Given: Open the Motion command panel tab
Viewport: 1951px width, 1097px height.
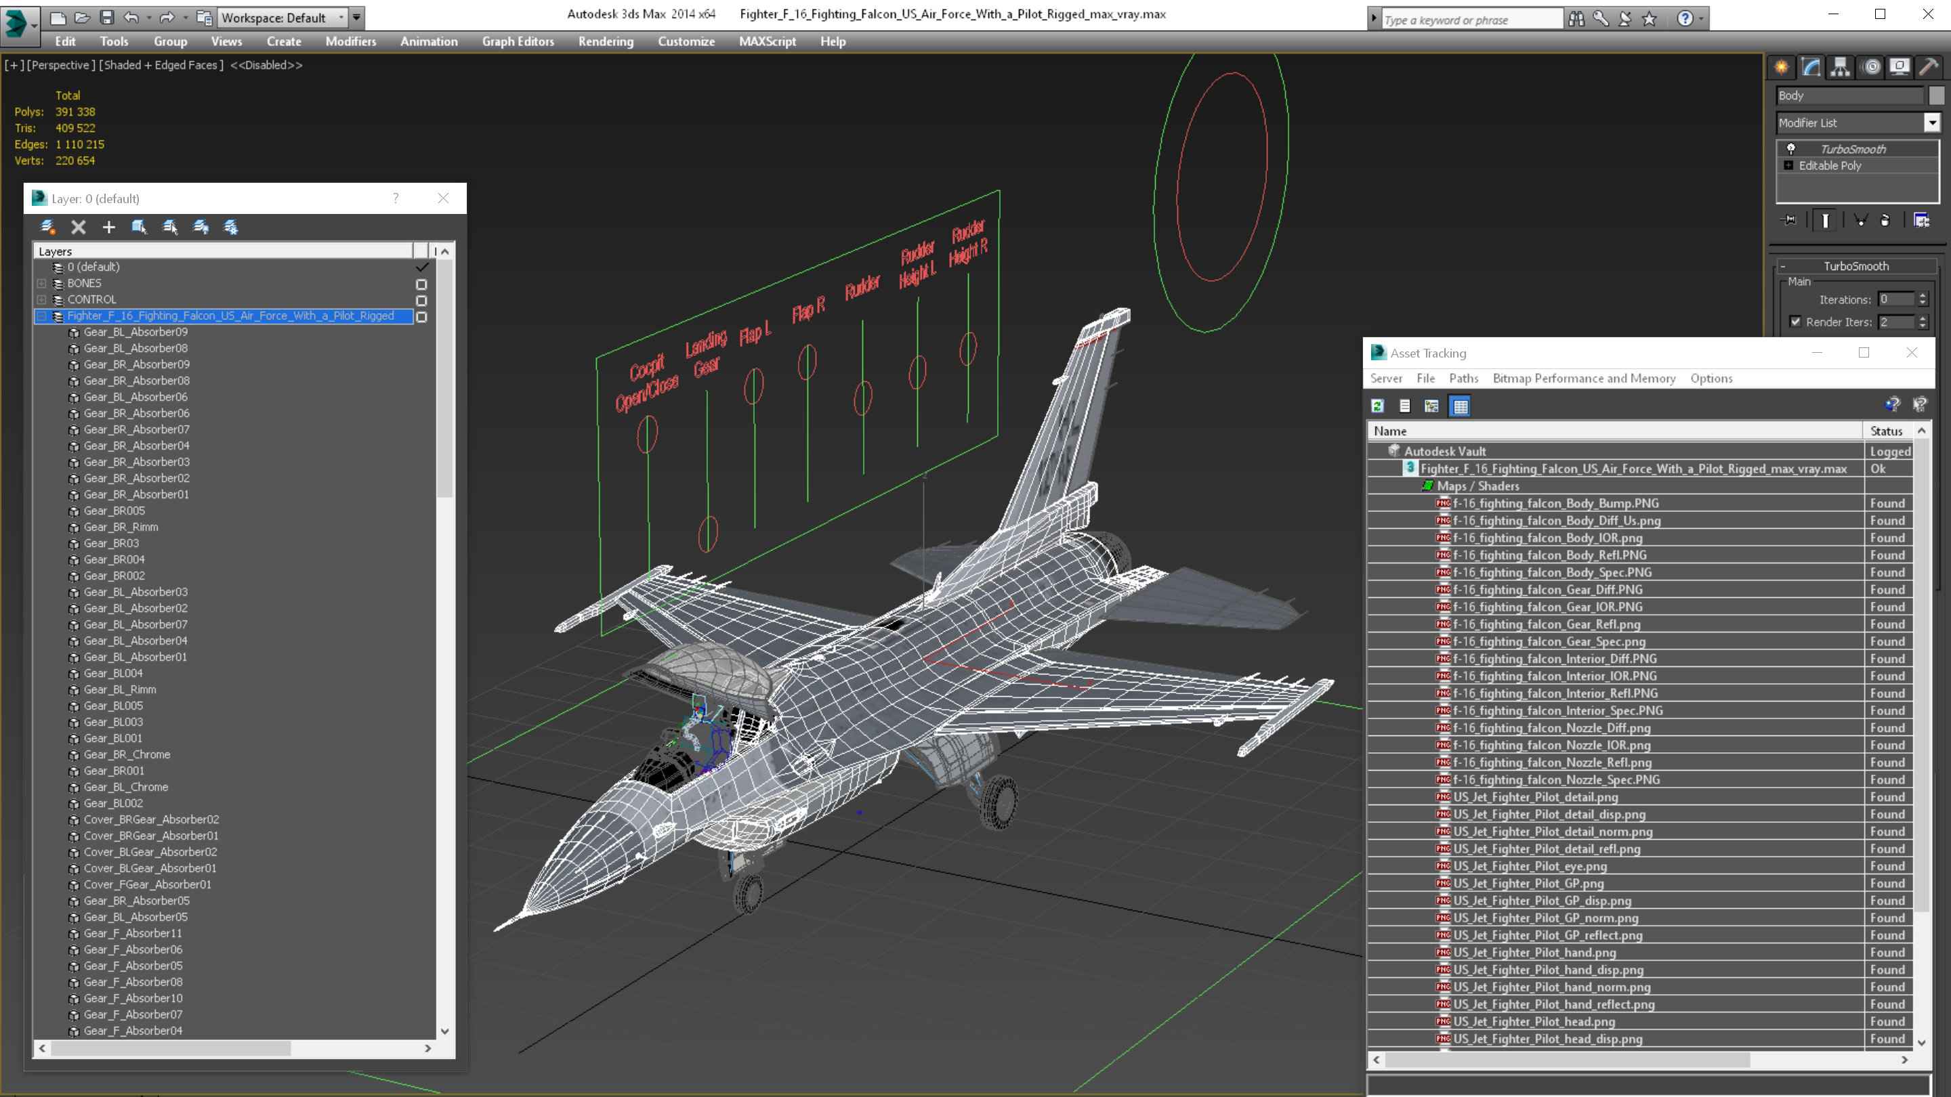Looking at the screenshot, I should [x=1870, y=68].
